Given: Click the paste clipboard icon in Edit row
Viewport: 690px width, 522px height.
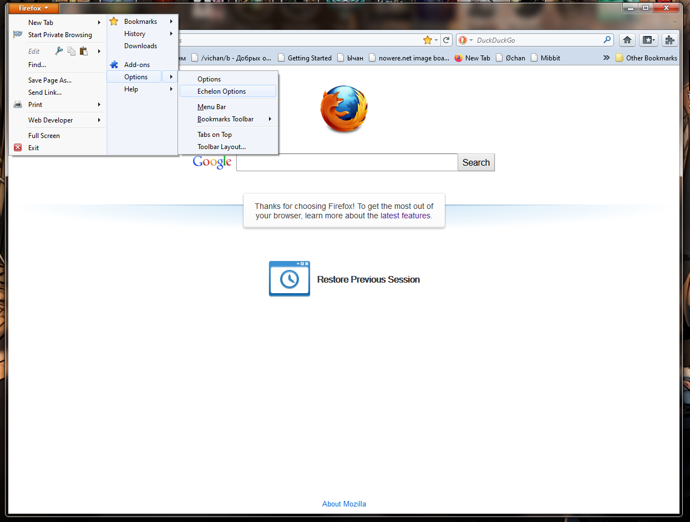Looking at the screenshot, I should [x=84, y=51].
